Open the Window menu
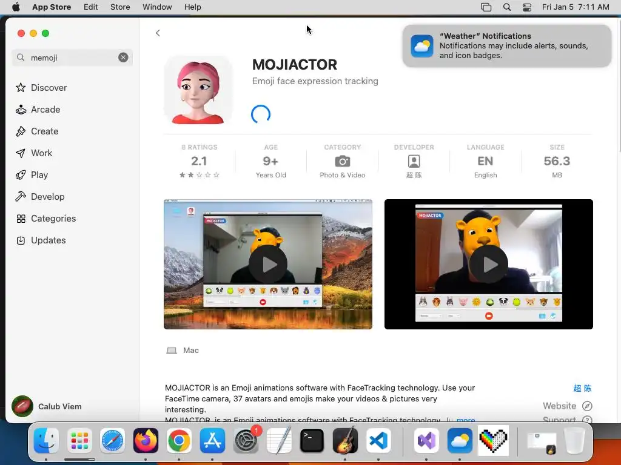Screen dimensions: 621x465 point(157,7)
